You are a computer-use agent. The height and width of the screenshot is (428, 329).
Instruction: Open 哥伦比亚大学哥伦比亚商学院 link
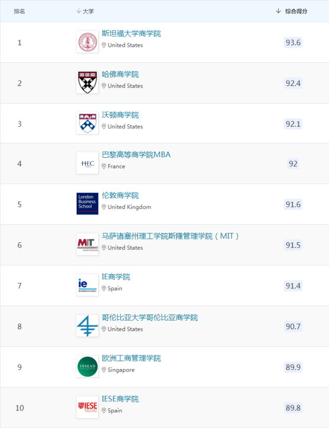150,317
